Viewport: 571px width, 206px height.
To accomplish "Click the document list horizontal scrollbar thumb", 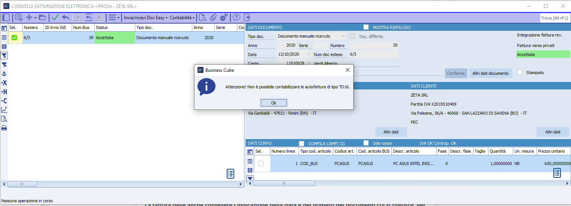I will (22, 184).
